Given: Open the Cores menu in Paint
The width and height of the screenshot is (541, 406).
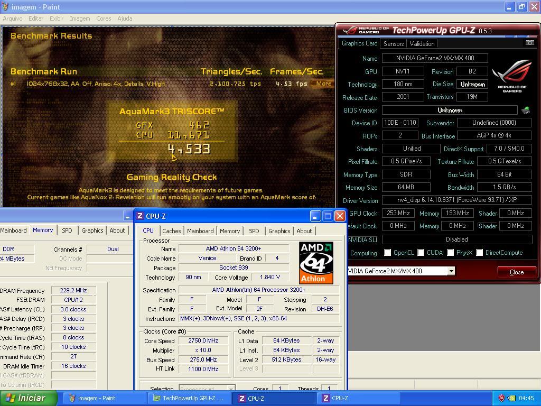Looking at the screenshot, I should pos(104,19).
